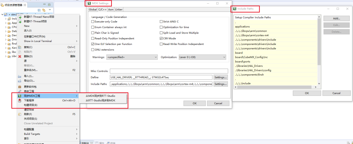Enable Read-Write Position Independent checkbox
Image resolution: width=353 pixels, height=144 pixels.
161,44
